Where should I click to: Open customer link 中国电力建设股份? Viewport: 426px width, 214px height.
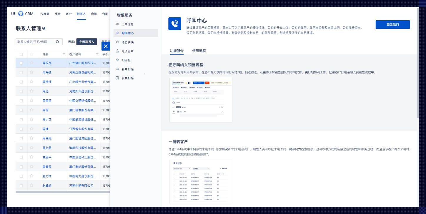click(83, 176)
